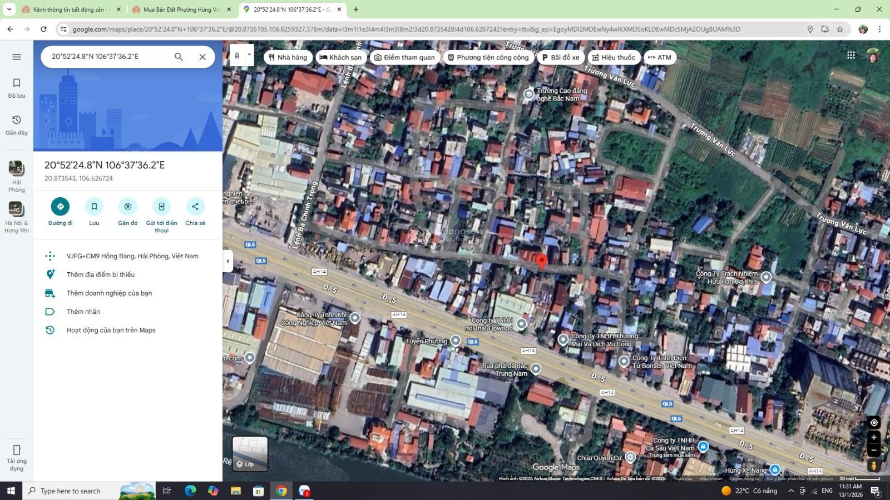890x500 pixels.
Task: Share location via Chia sẻ icon
Action: [x=195, y=207]
